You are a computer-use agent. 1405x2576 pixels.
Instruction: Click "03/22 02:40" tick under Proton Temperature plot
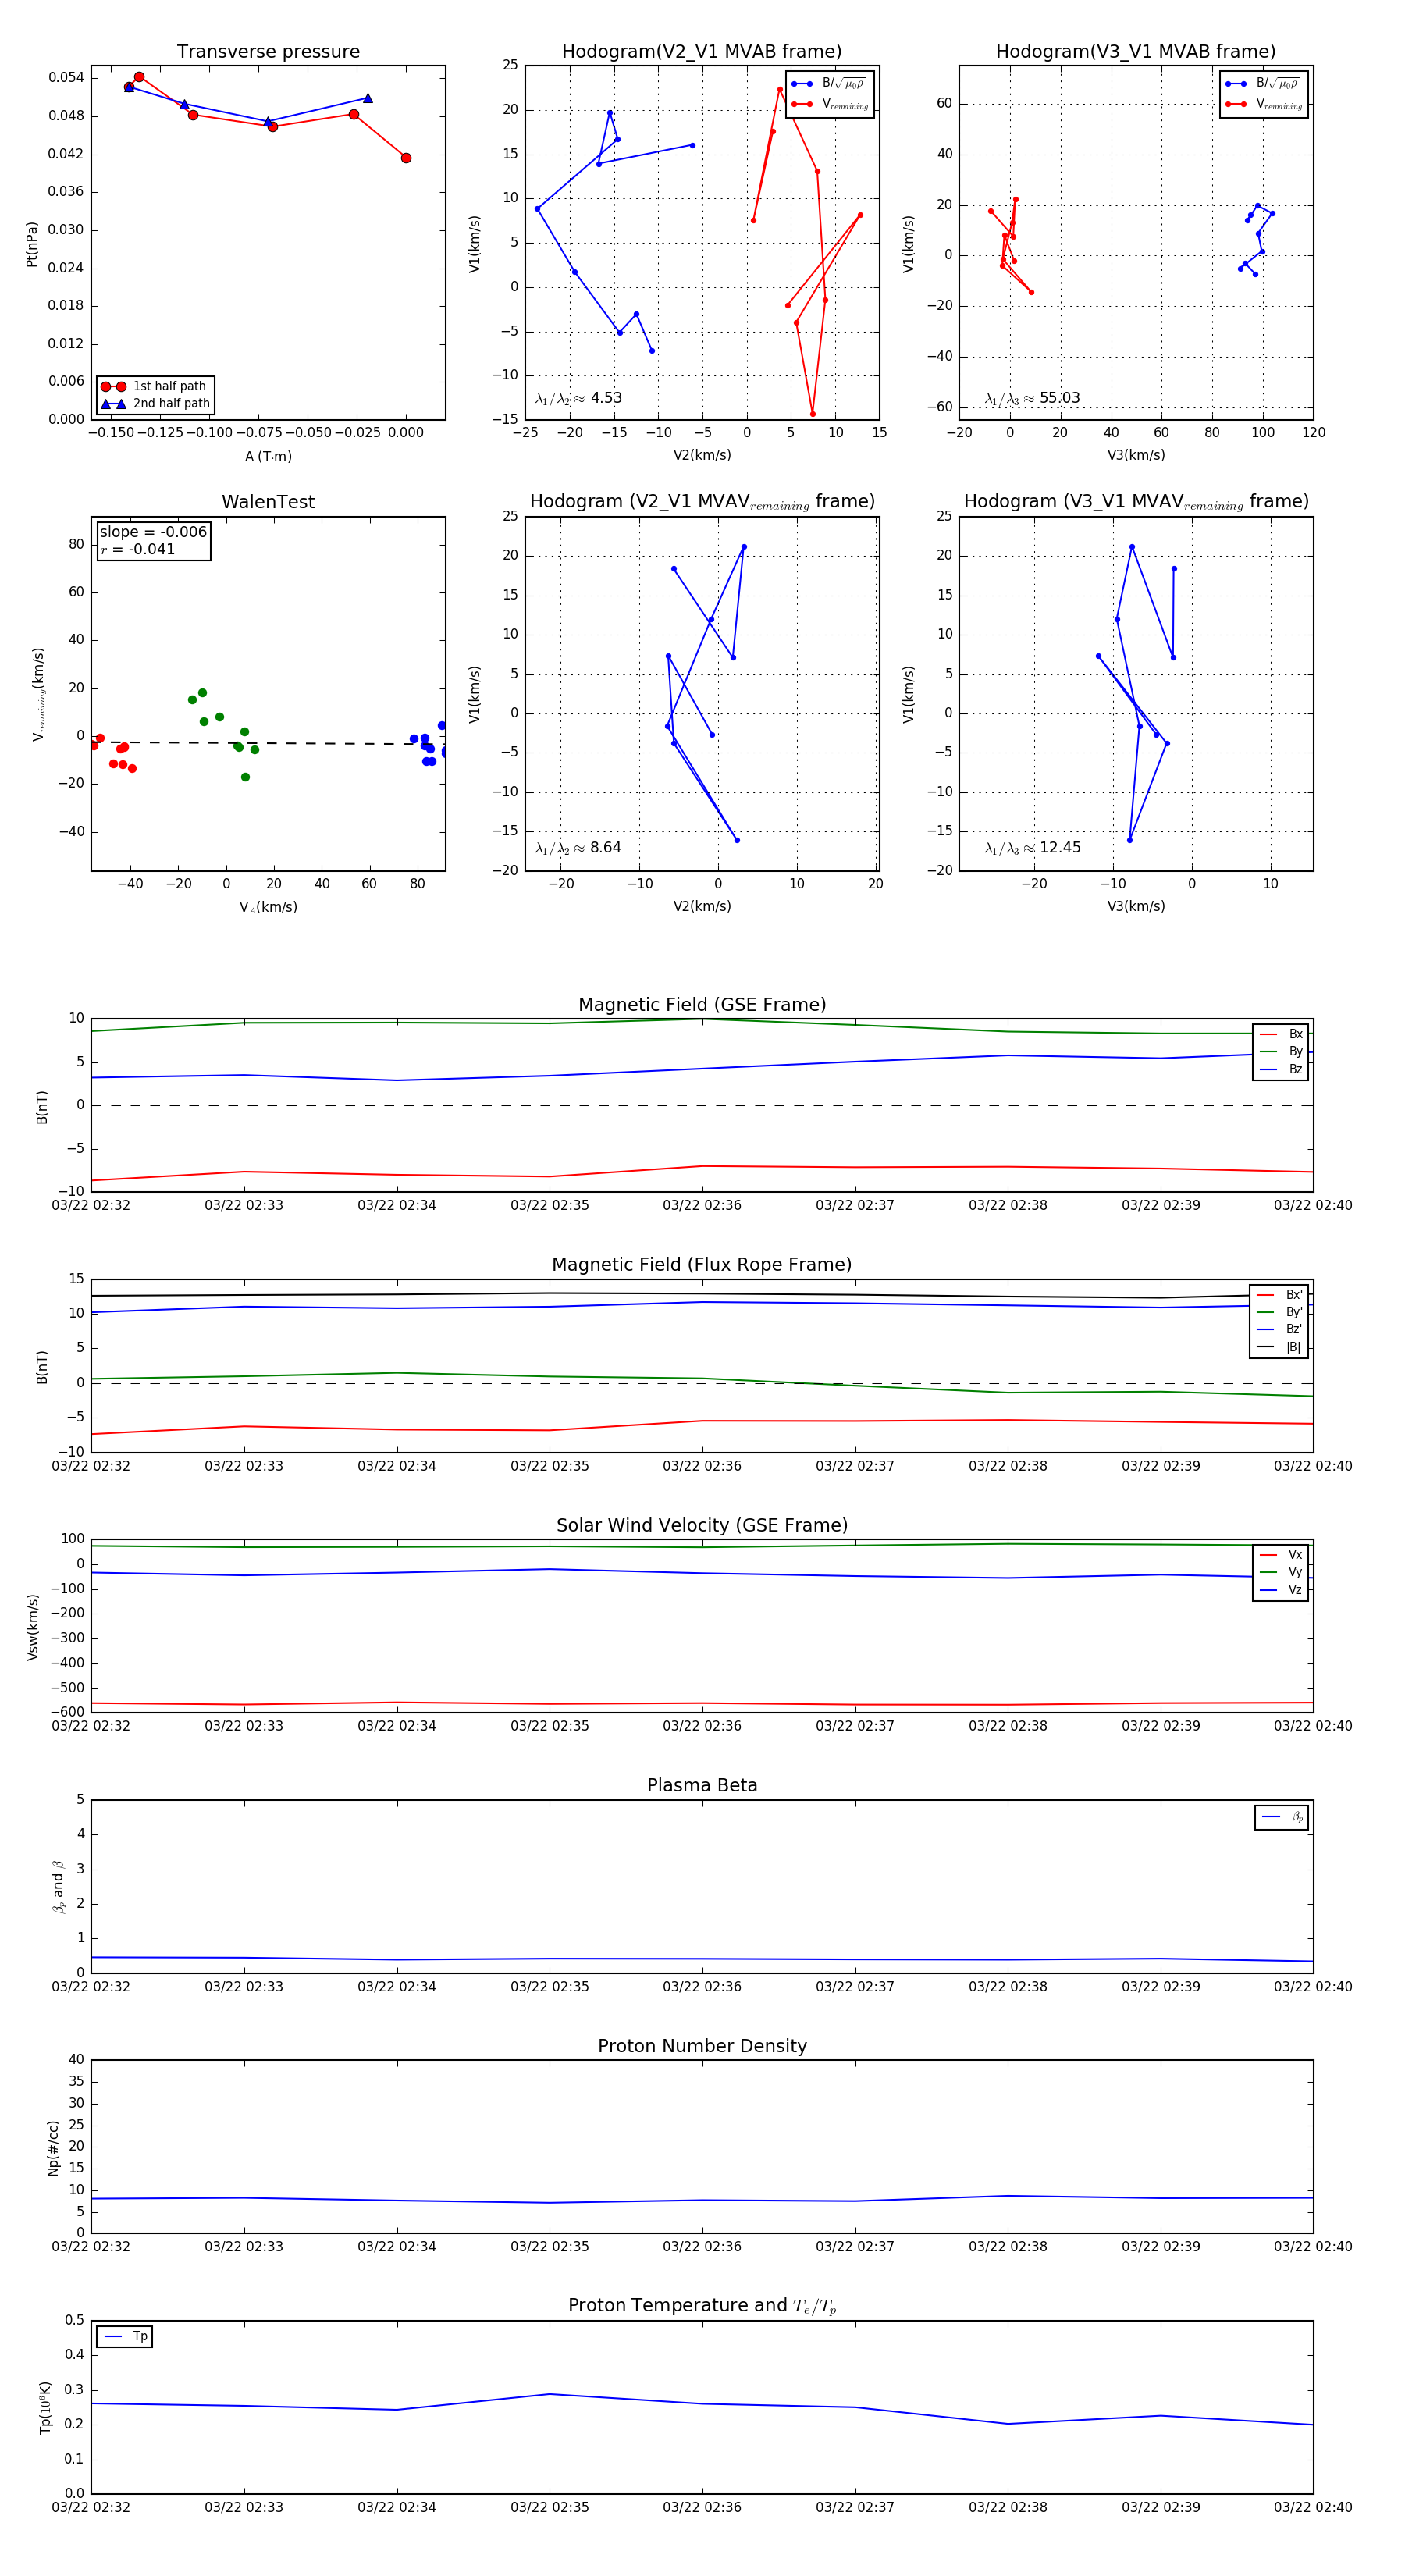point(1313,2507)
